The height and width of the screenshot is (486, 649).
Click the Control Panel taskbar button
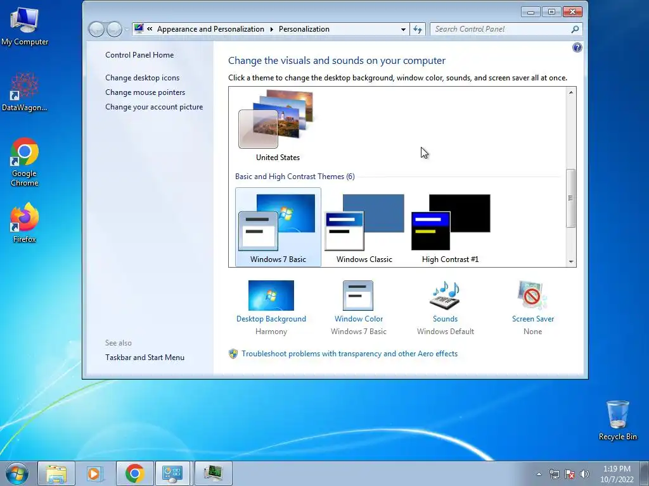coord(172,473)
